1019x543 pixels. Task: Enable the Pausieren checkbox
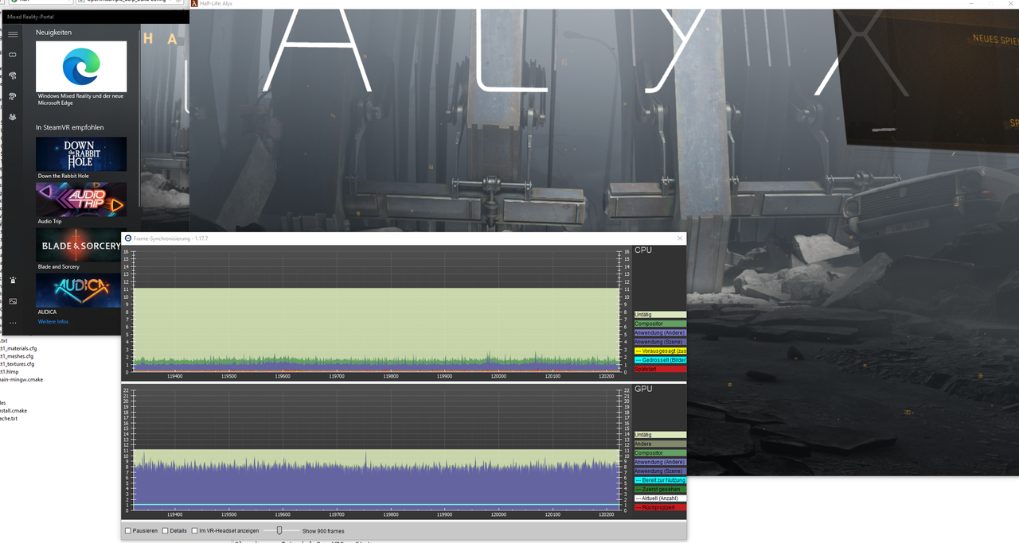[x=128, y=531]
